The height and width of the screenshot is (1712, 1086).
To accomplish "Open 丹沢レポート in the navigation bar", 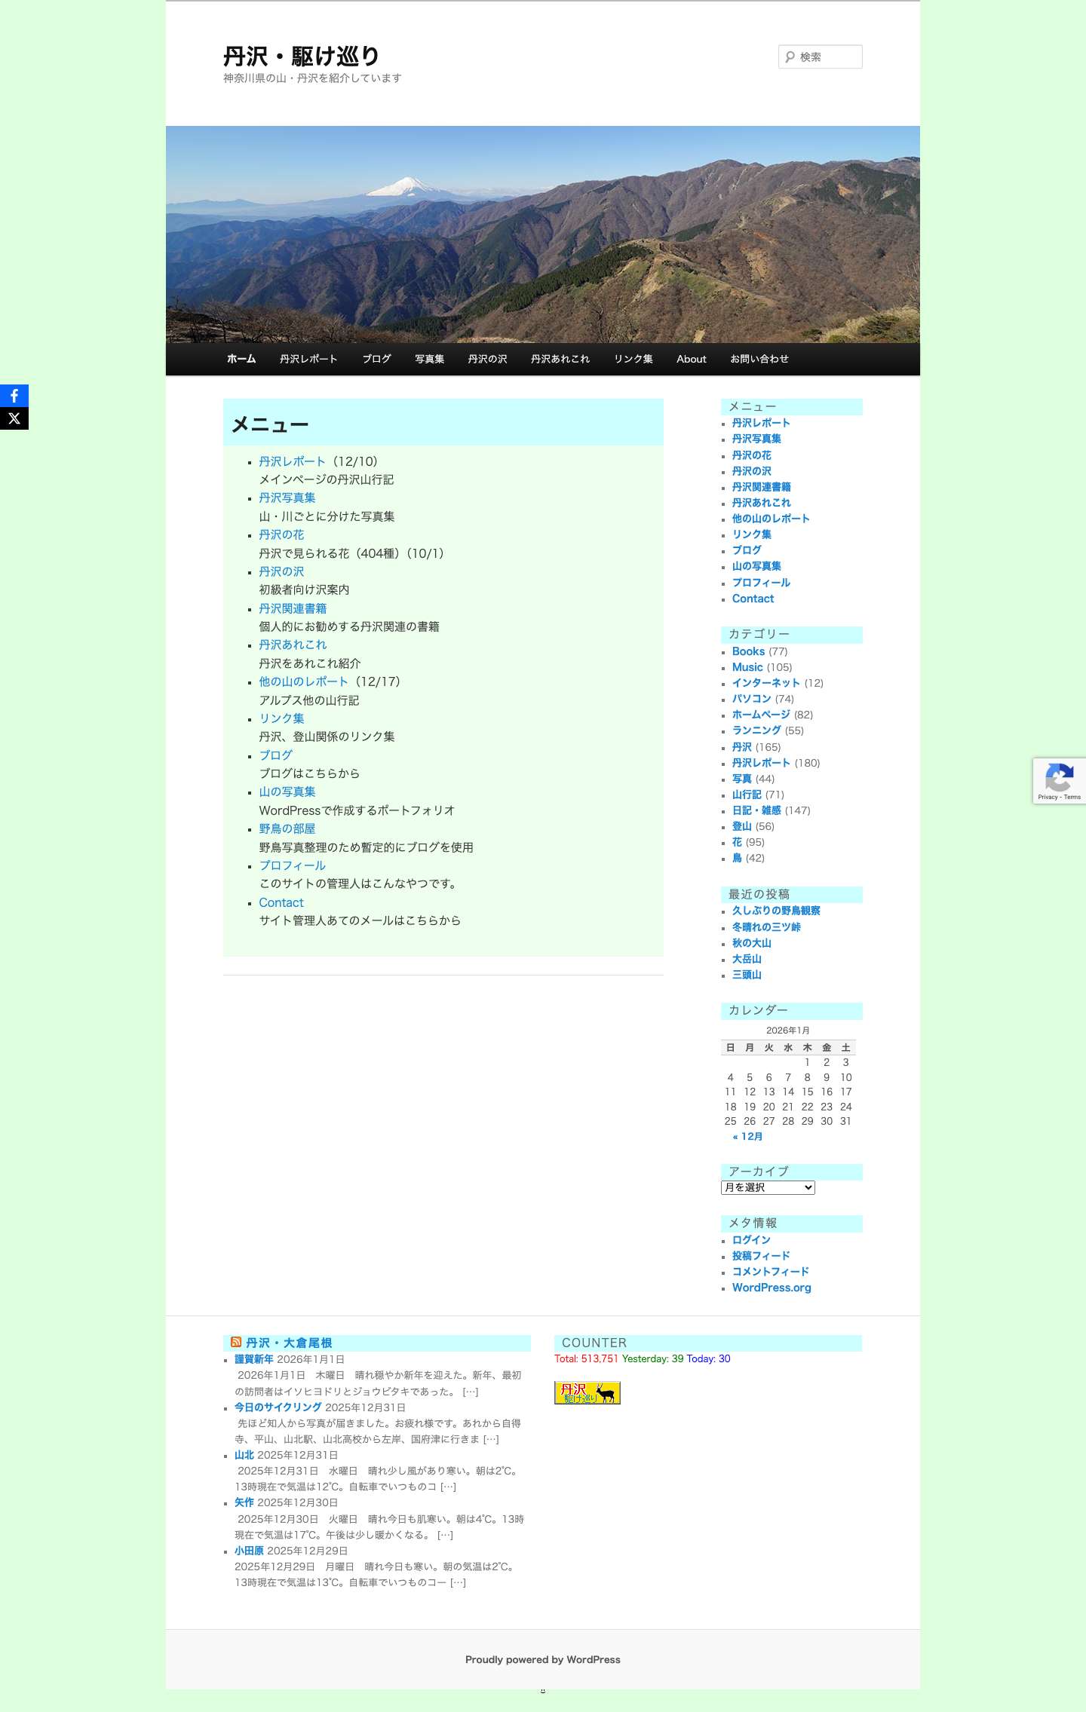I will coord(308,359).
